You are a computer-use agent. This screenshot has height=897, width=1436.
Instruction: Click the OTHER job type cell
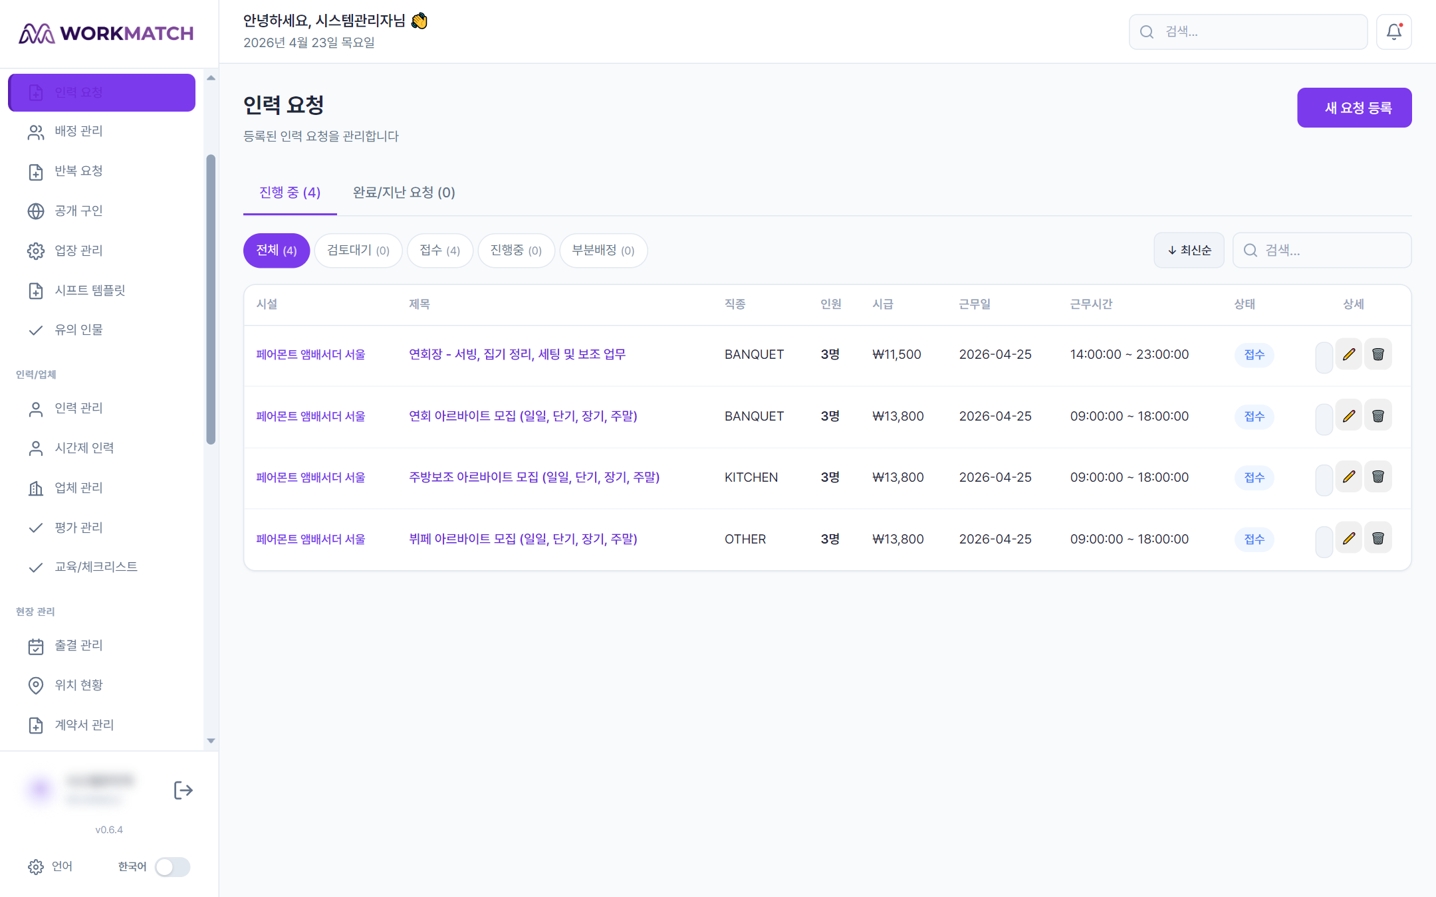tap(745, 539)
